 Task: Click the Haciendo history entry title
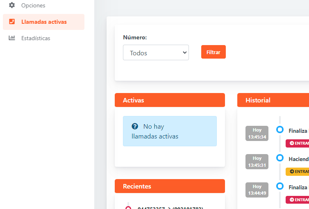click(x=298, y=159)
